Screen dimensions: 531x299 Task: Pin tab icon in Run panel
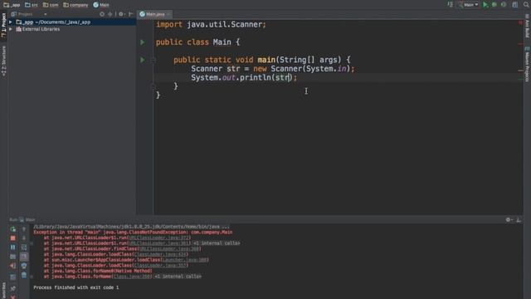(x=13, y=288)
